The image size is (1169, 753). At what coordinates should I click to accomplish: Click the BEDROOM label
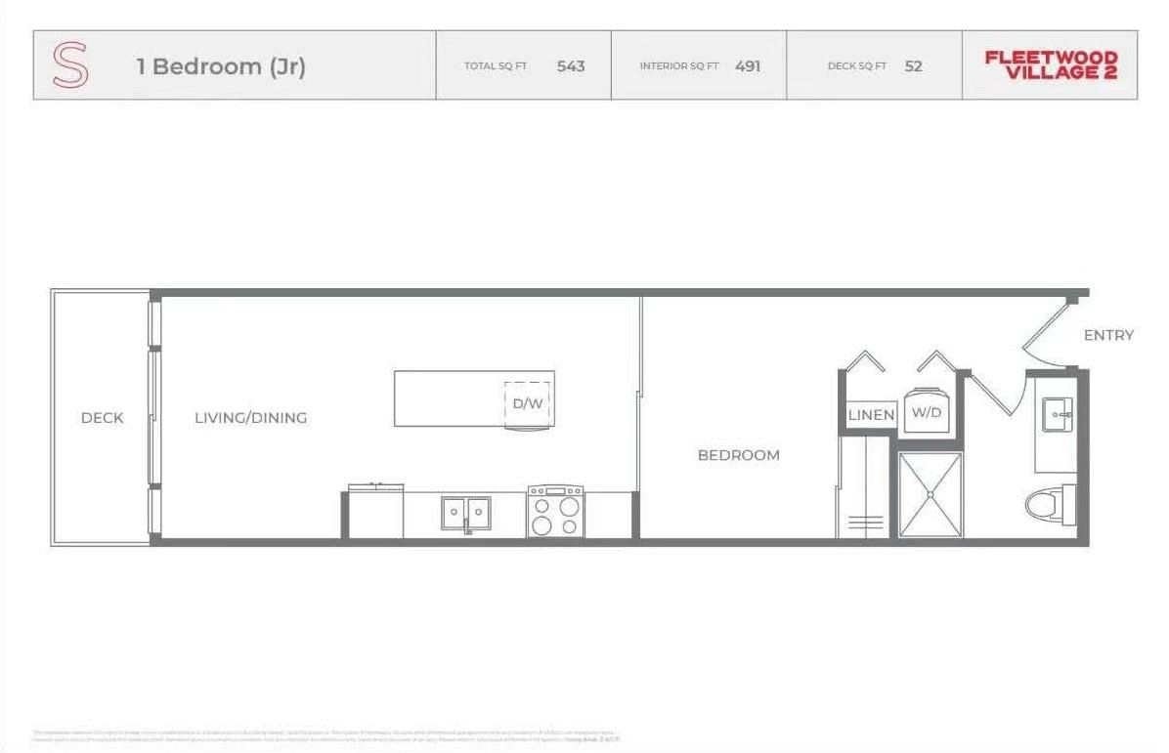click(738, 455)
